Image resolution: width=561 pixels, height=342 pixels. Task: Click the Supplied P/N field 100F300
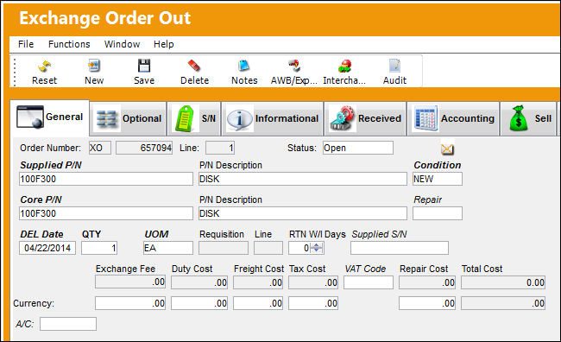[x=106, y=179]
